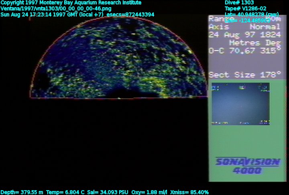Click the Sonavision 4000 logo
289x195 pixels.
tap(248, 166)
